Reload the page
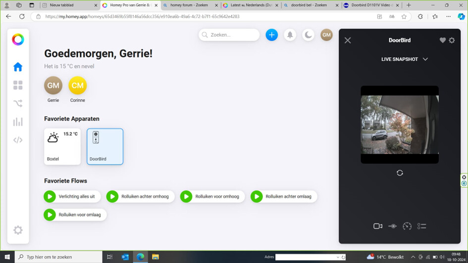 22,16
